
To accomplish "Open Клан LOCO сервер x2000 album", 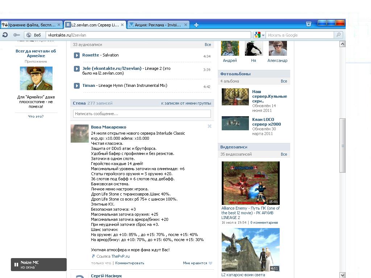I will pyautogui.click(x=266, y=122).
